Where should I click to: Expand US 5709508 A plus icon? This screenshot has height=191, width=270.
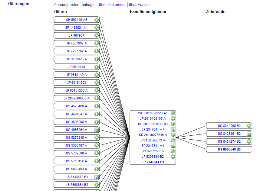click(x=97, y=153)
